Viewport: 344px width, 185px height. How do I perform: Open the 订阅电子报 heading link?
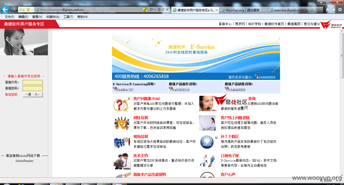click(x=230, y=156)
